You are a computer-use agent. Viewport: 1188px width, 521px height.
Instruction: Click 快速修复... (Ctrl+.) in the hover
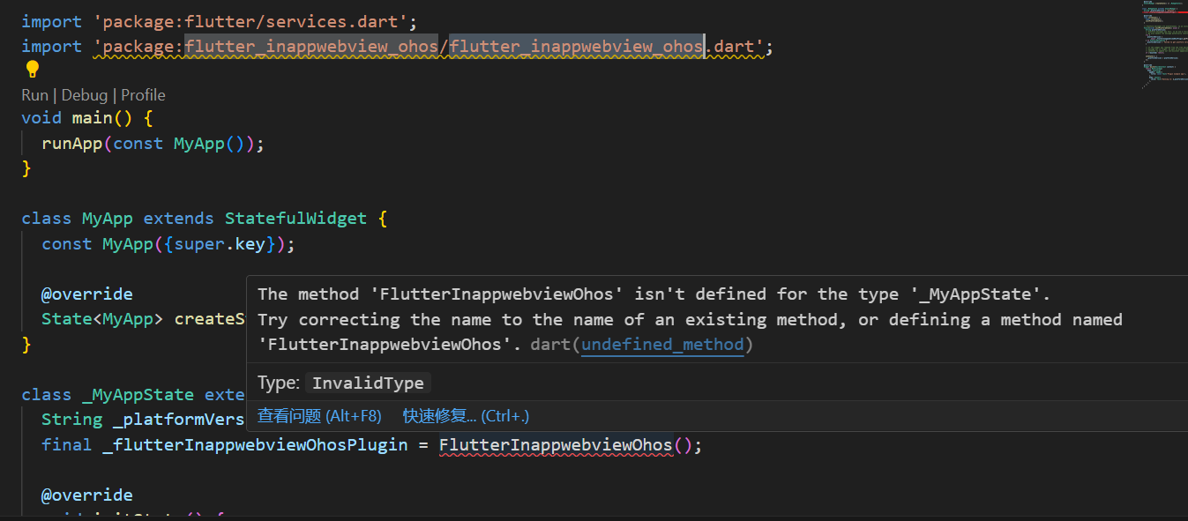tap(466, 416)
